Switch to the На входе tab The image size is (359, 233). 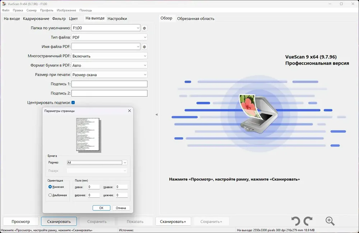(12, 19)
